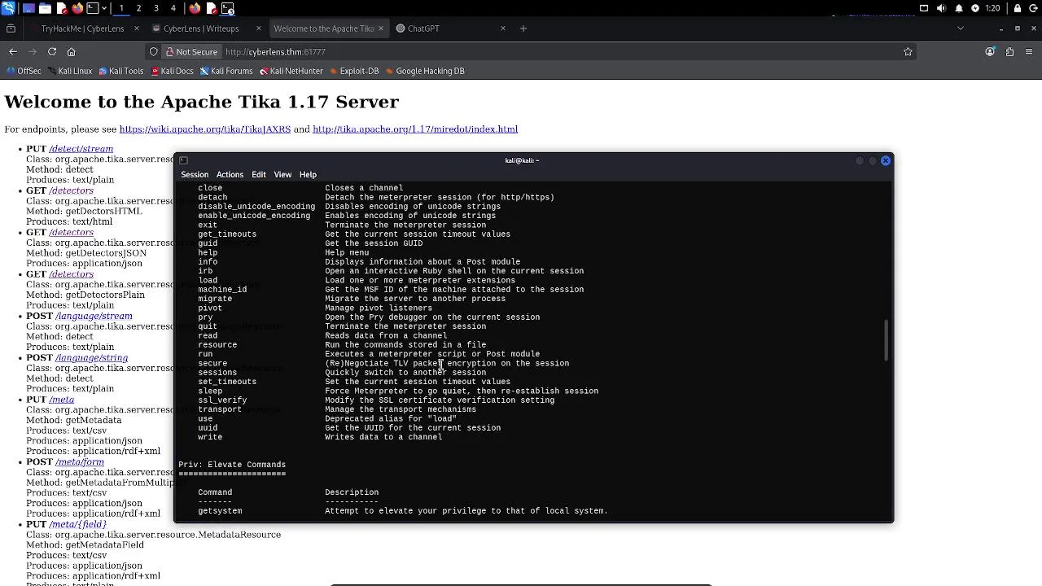Open the volume control icon in system tray
This screenshot has width=1042, height=586.
tap(941, 8)
